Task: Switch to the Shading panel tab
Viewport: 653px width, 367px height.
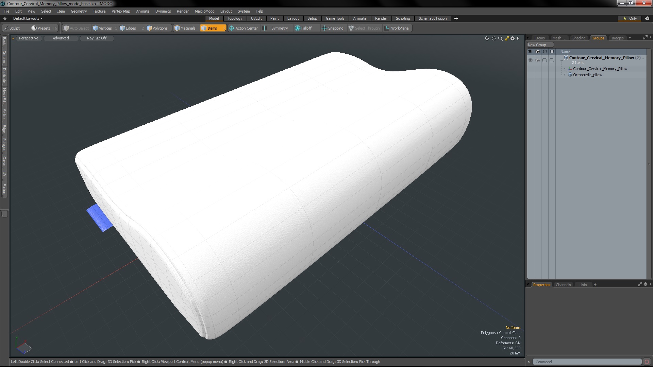Action: click(x=579, y=38)
